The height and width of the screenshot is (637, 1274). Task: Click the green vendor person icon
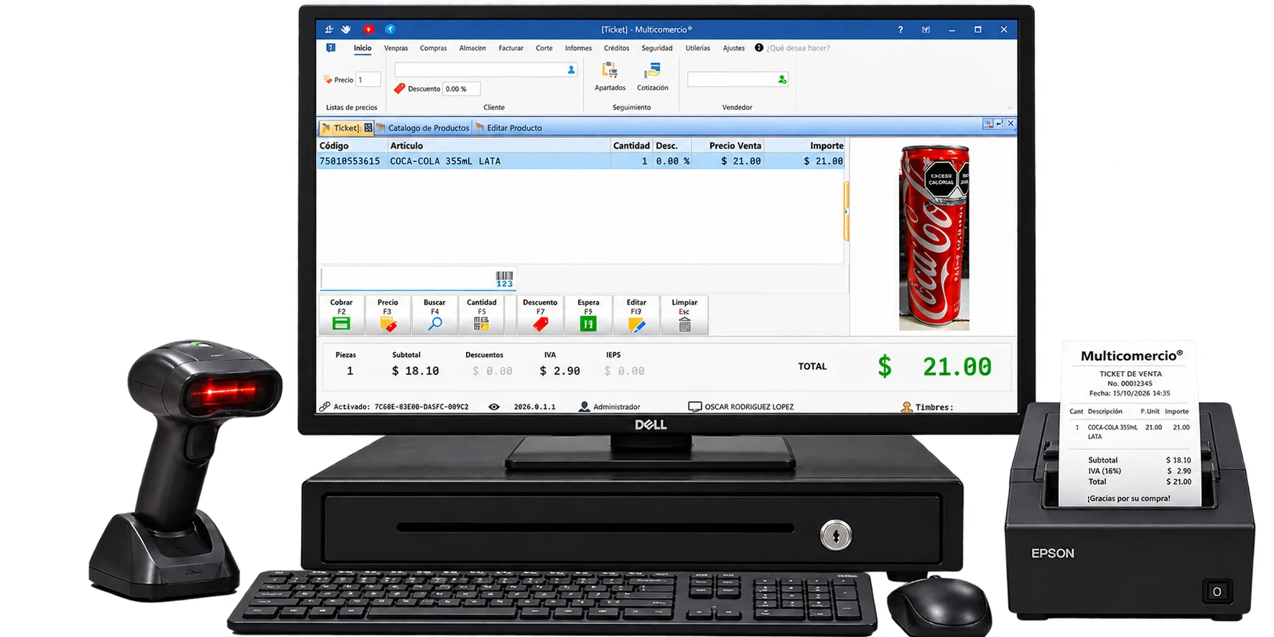tap(782, 79)
